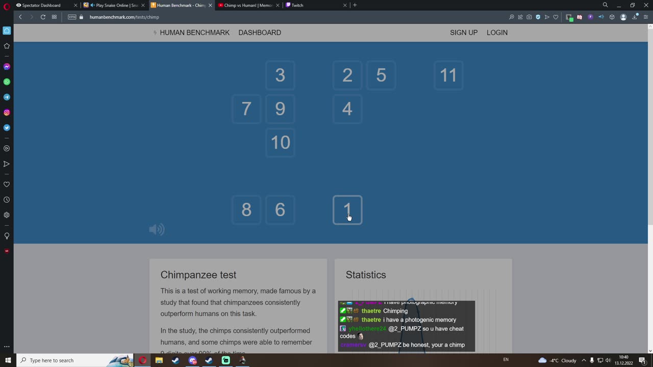Open browser profile avatar icon

point(623,17)
